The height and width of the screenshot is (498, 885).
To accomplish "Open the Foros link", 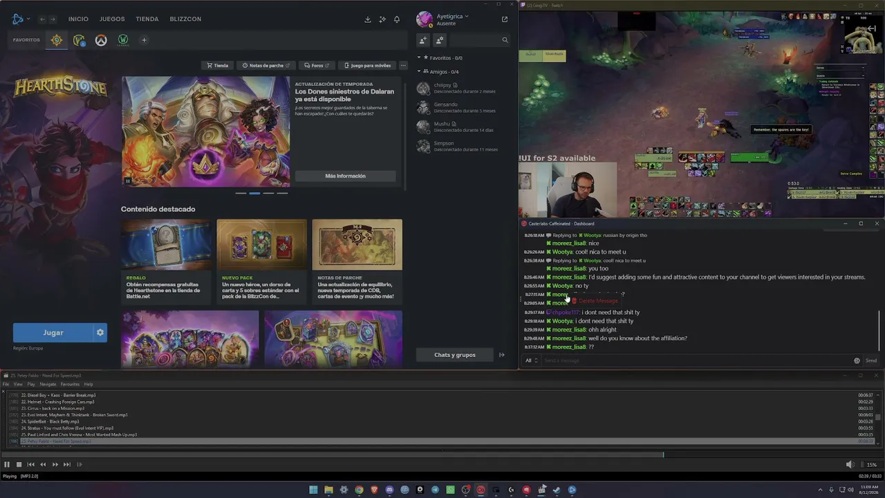I will [x=317, y=66].
